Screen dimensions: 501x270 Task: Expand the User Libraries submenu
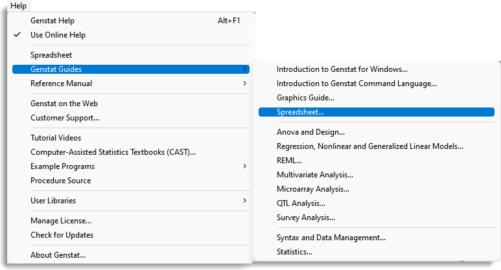pyautogui.click(x=131, y=201)
